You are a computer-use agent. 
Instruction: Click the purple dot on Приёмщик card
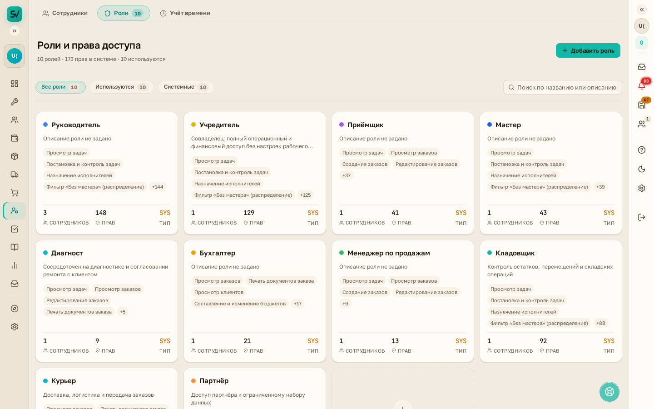pos(342,125)
